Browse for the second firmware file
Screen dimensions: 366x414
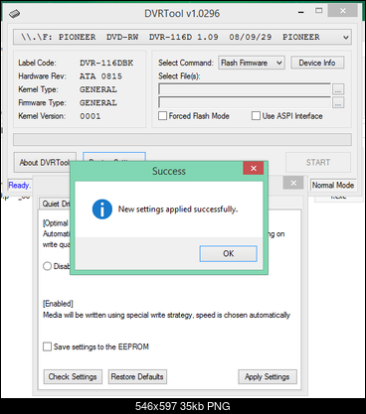[338, 102]
